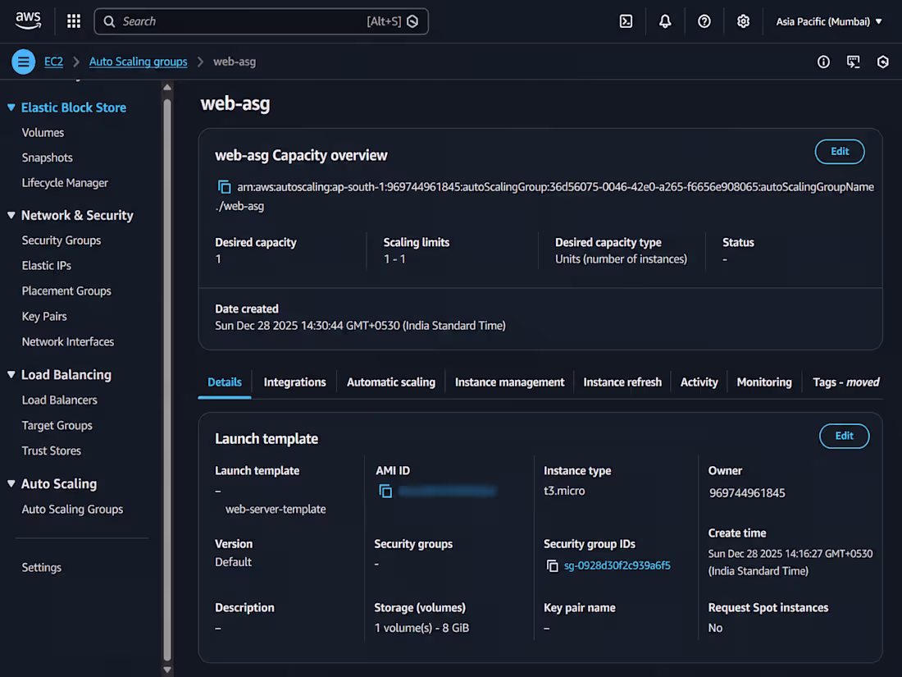Focus the AWS search field
902x677 pixels.
[261, 21]
